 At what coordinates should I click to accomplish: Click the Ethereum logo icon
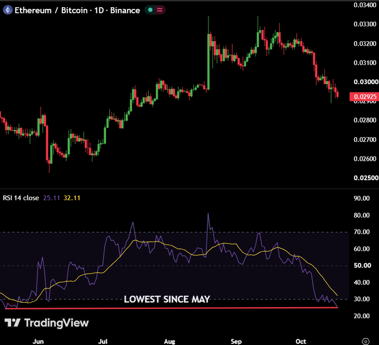[x=8, y=10]
